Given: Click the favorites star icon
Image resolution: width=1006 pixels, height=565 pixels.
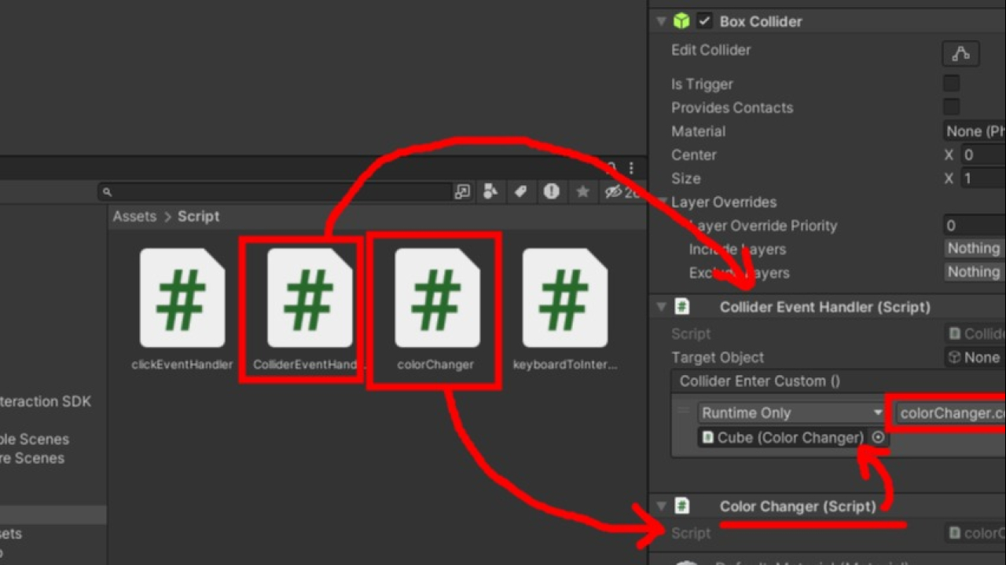Looking at the screenshot, I should coord(582,191).
